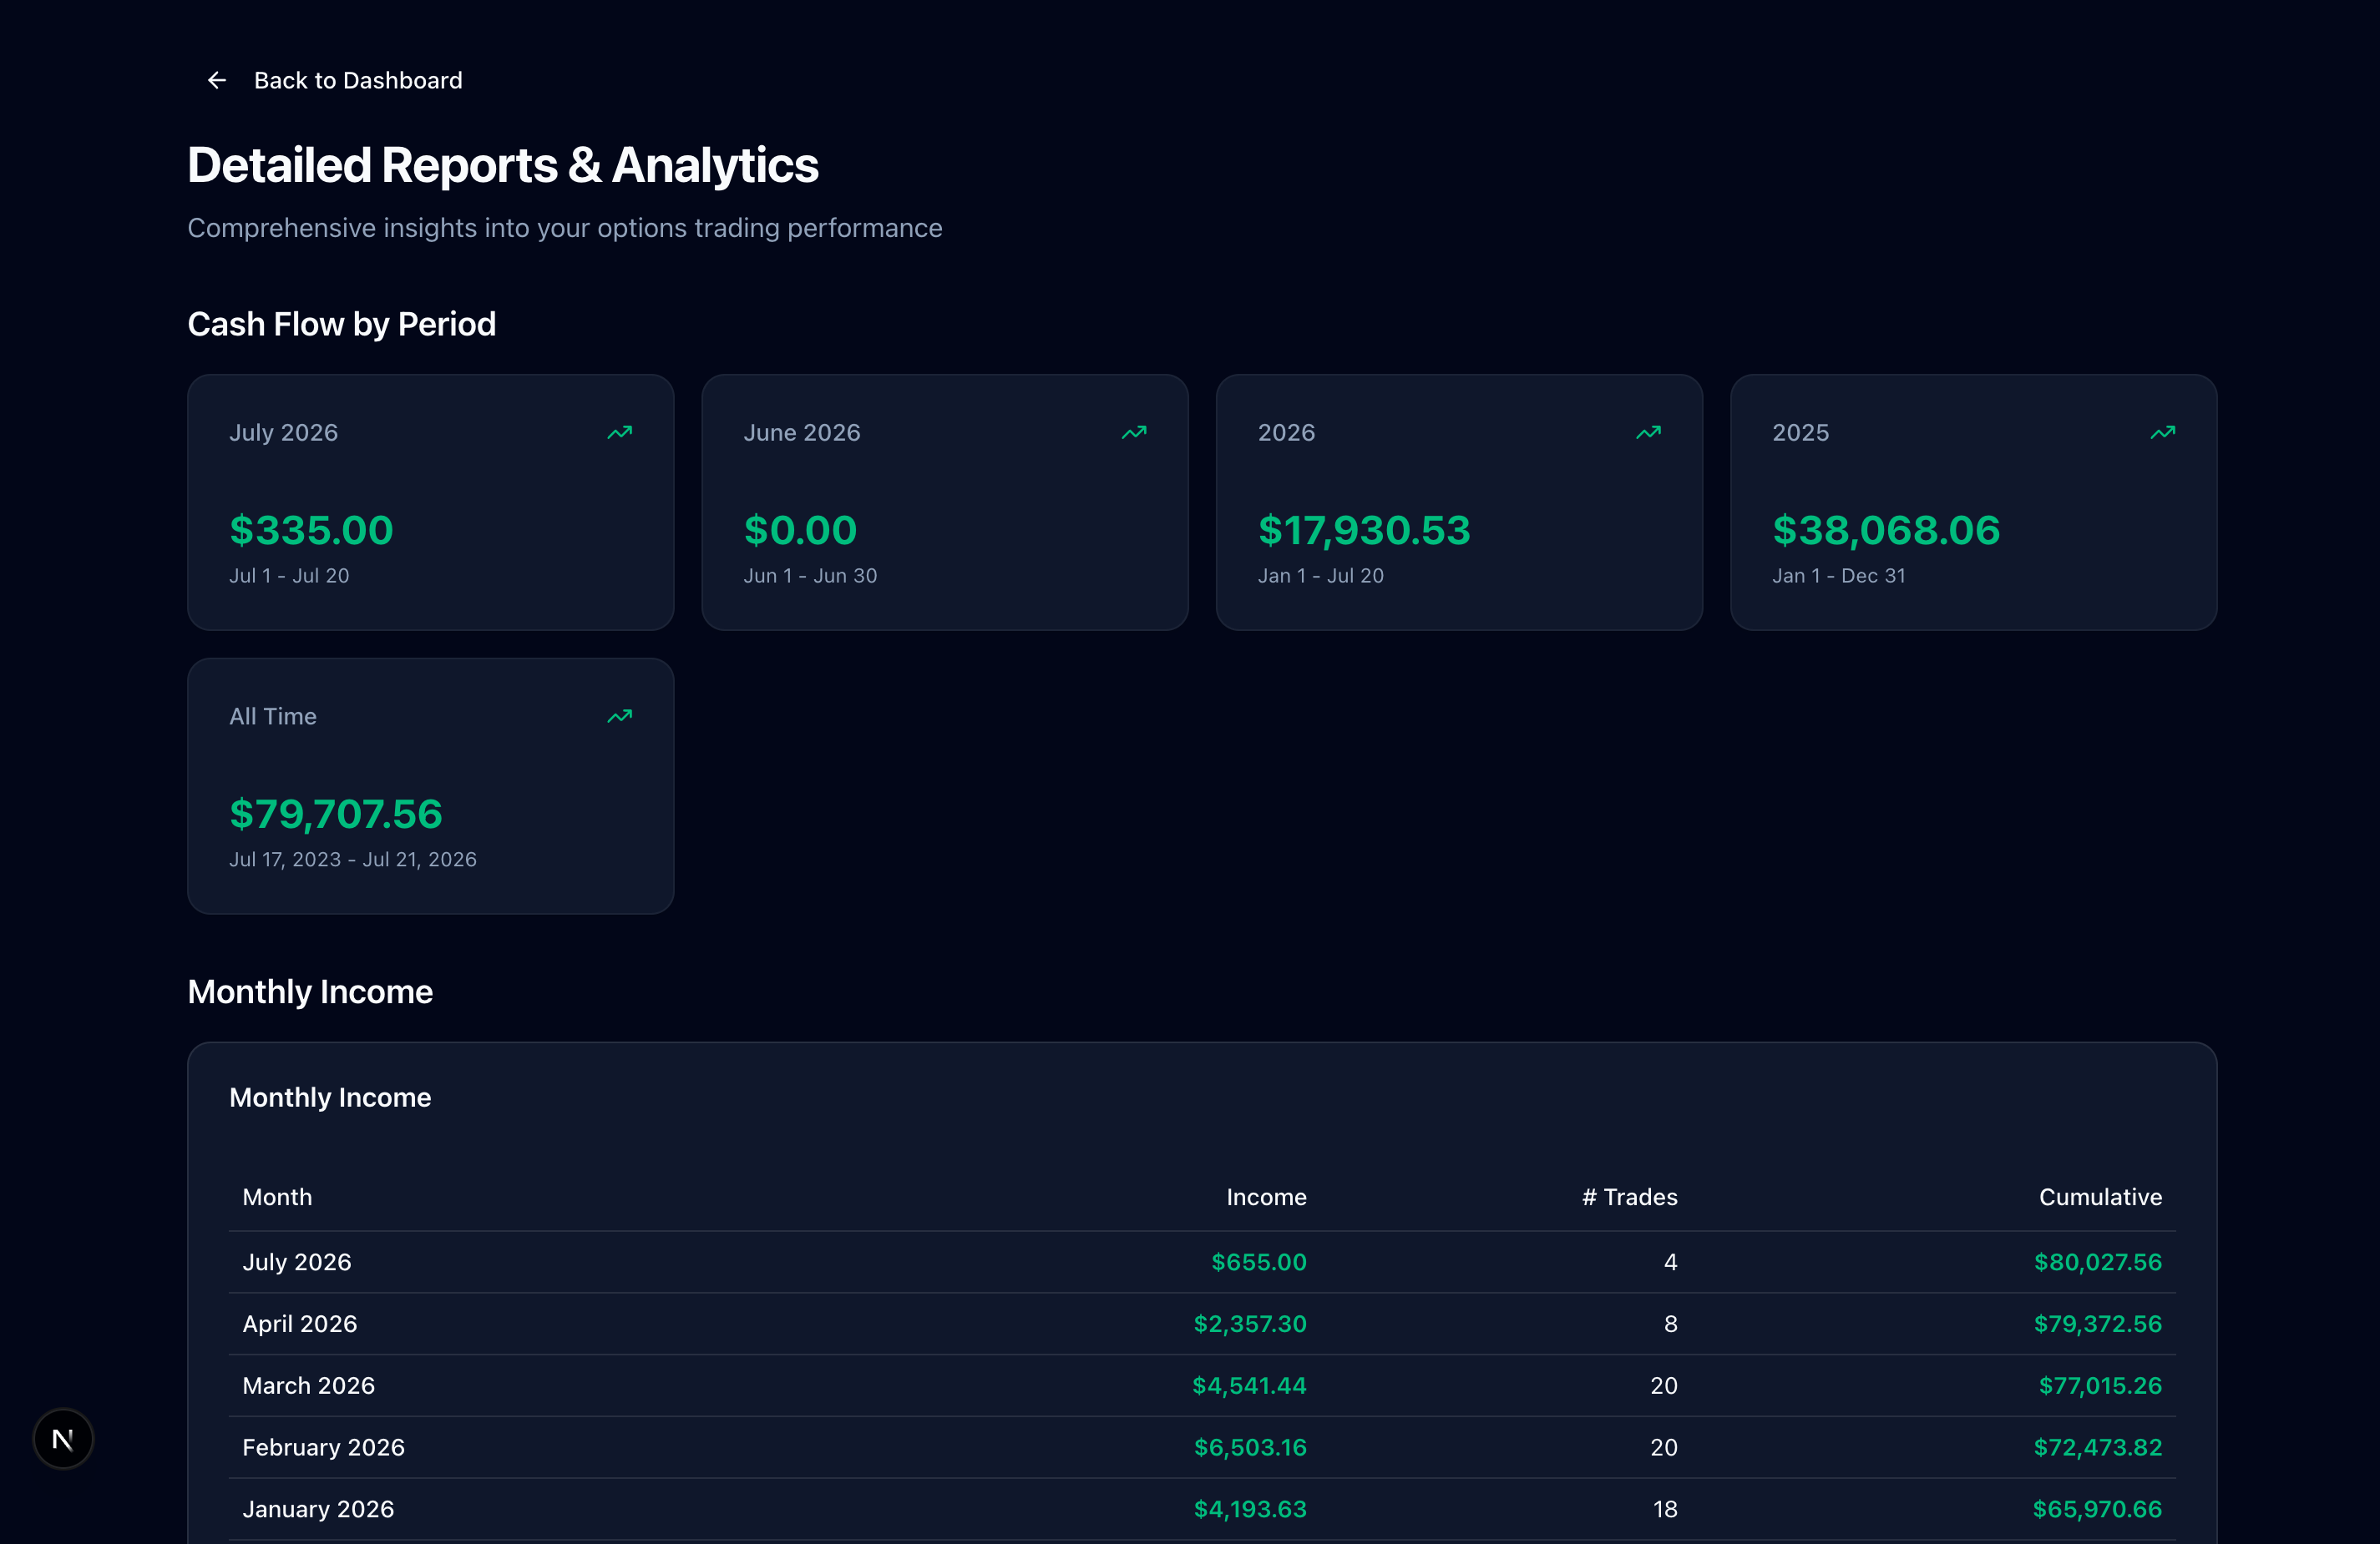2380x1544 pixels.
Task: Select the March 2026 table row
Action: coord(1202,1386)
